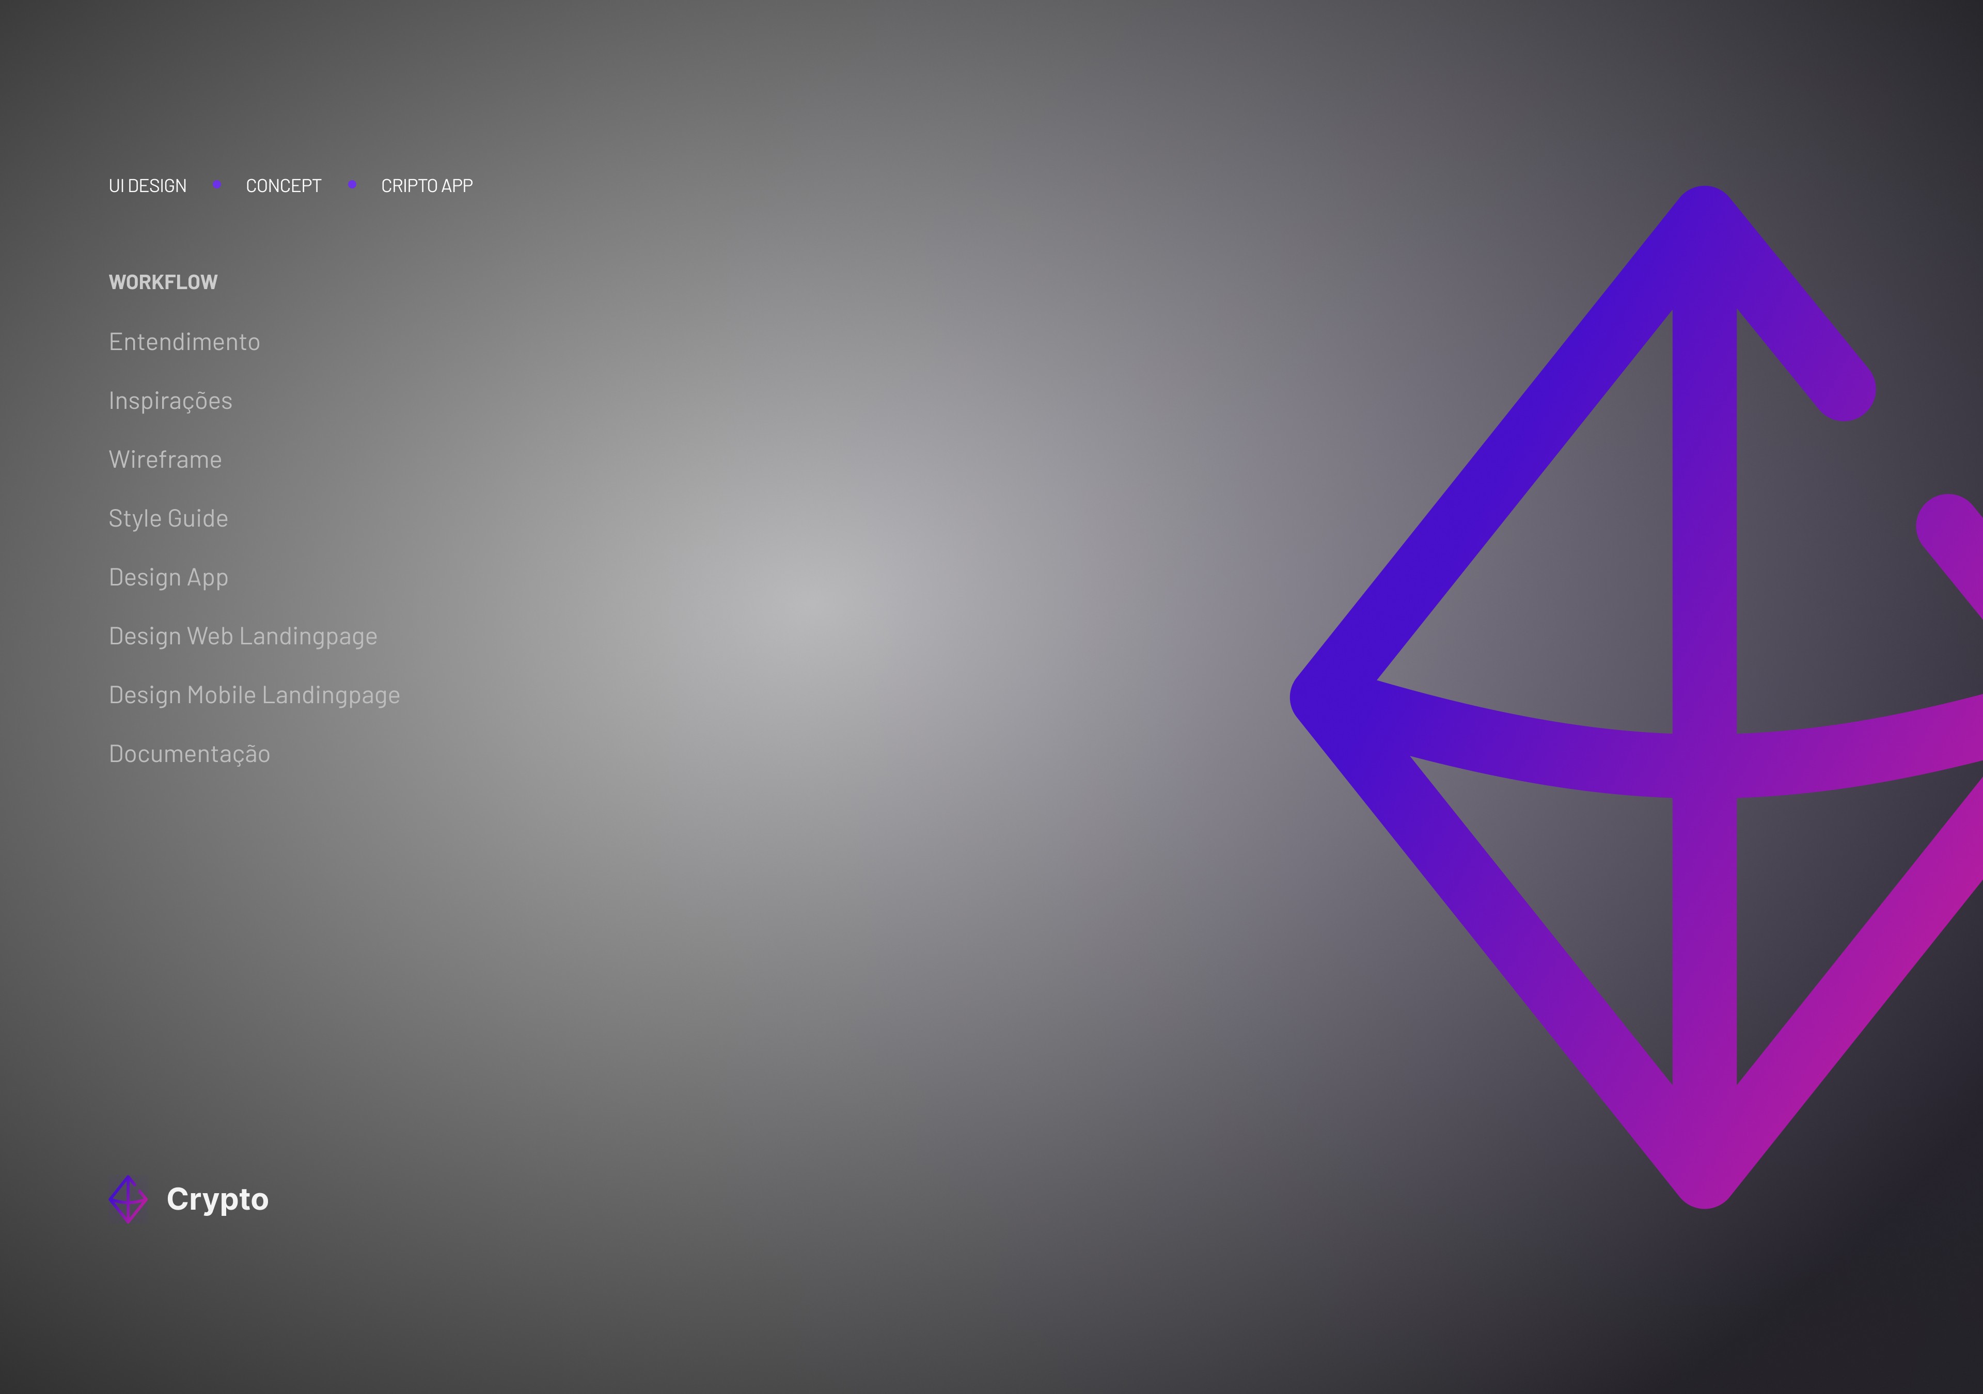
Task: Click the arrow tip atop the diamond
Action: click(x=1704, y=216)
